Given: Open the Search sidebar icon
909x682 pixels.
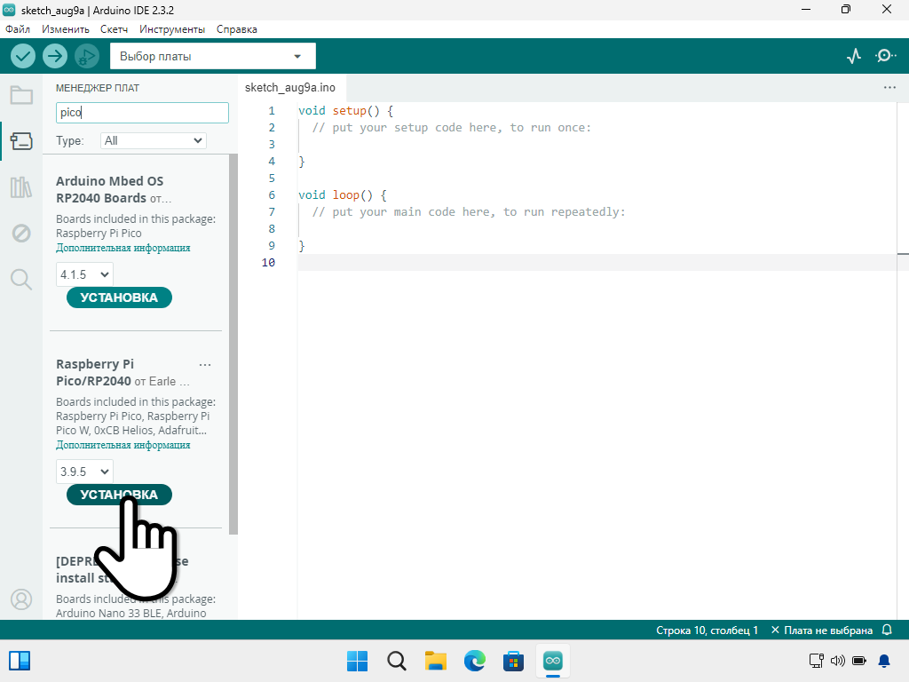Looking at the screenshot, I should [21, 280].
